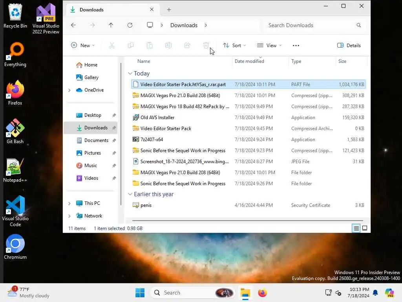
Task: Open the Sort dropdown
Action: tap(234, 46)
